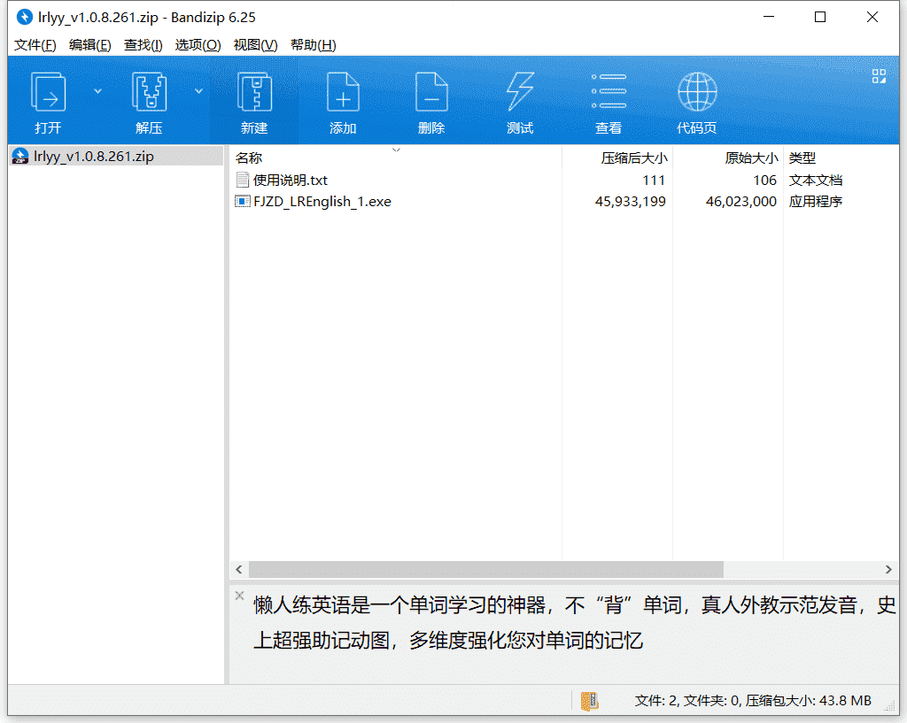Click the grid layout icon at the toolbar's right end

(879, 76)
